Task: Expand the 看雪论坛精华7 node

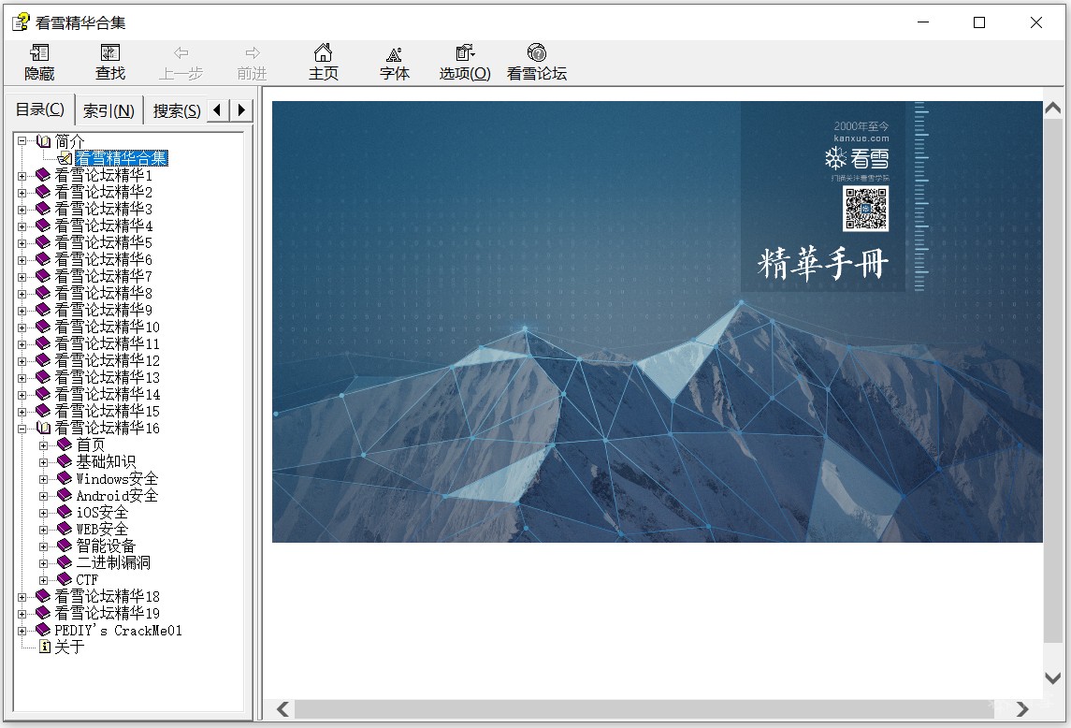Action: pyautogui.click(x=22, y=277)
